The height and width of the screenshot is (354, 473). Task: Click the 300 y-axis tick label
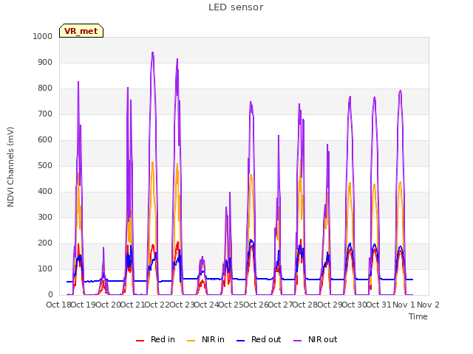point(45,218)
